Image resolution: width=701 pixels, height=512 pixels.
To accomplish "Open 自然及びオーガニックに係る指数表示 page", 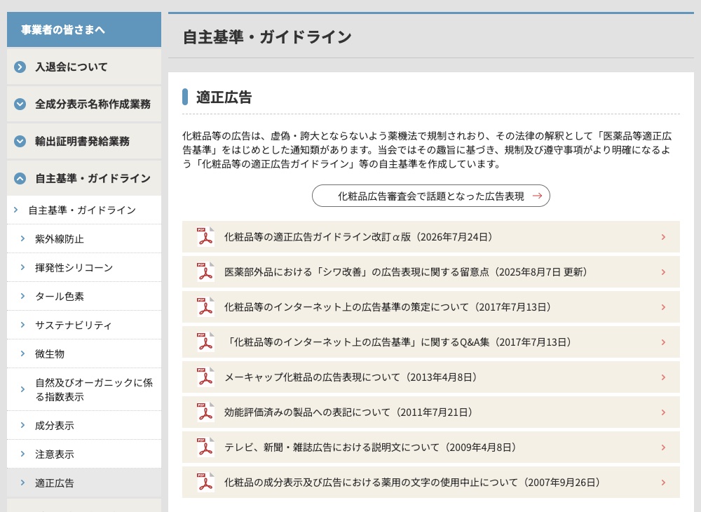I will click(84, 389).
